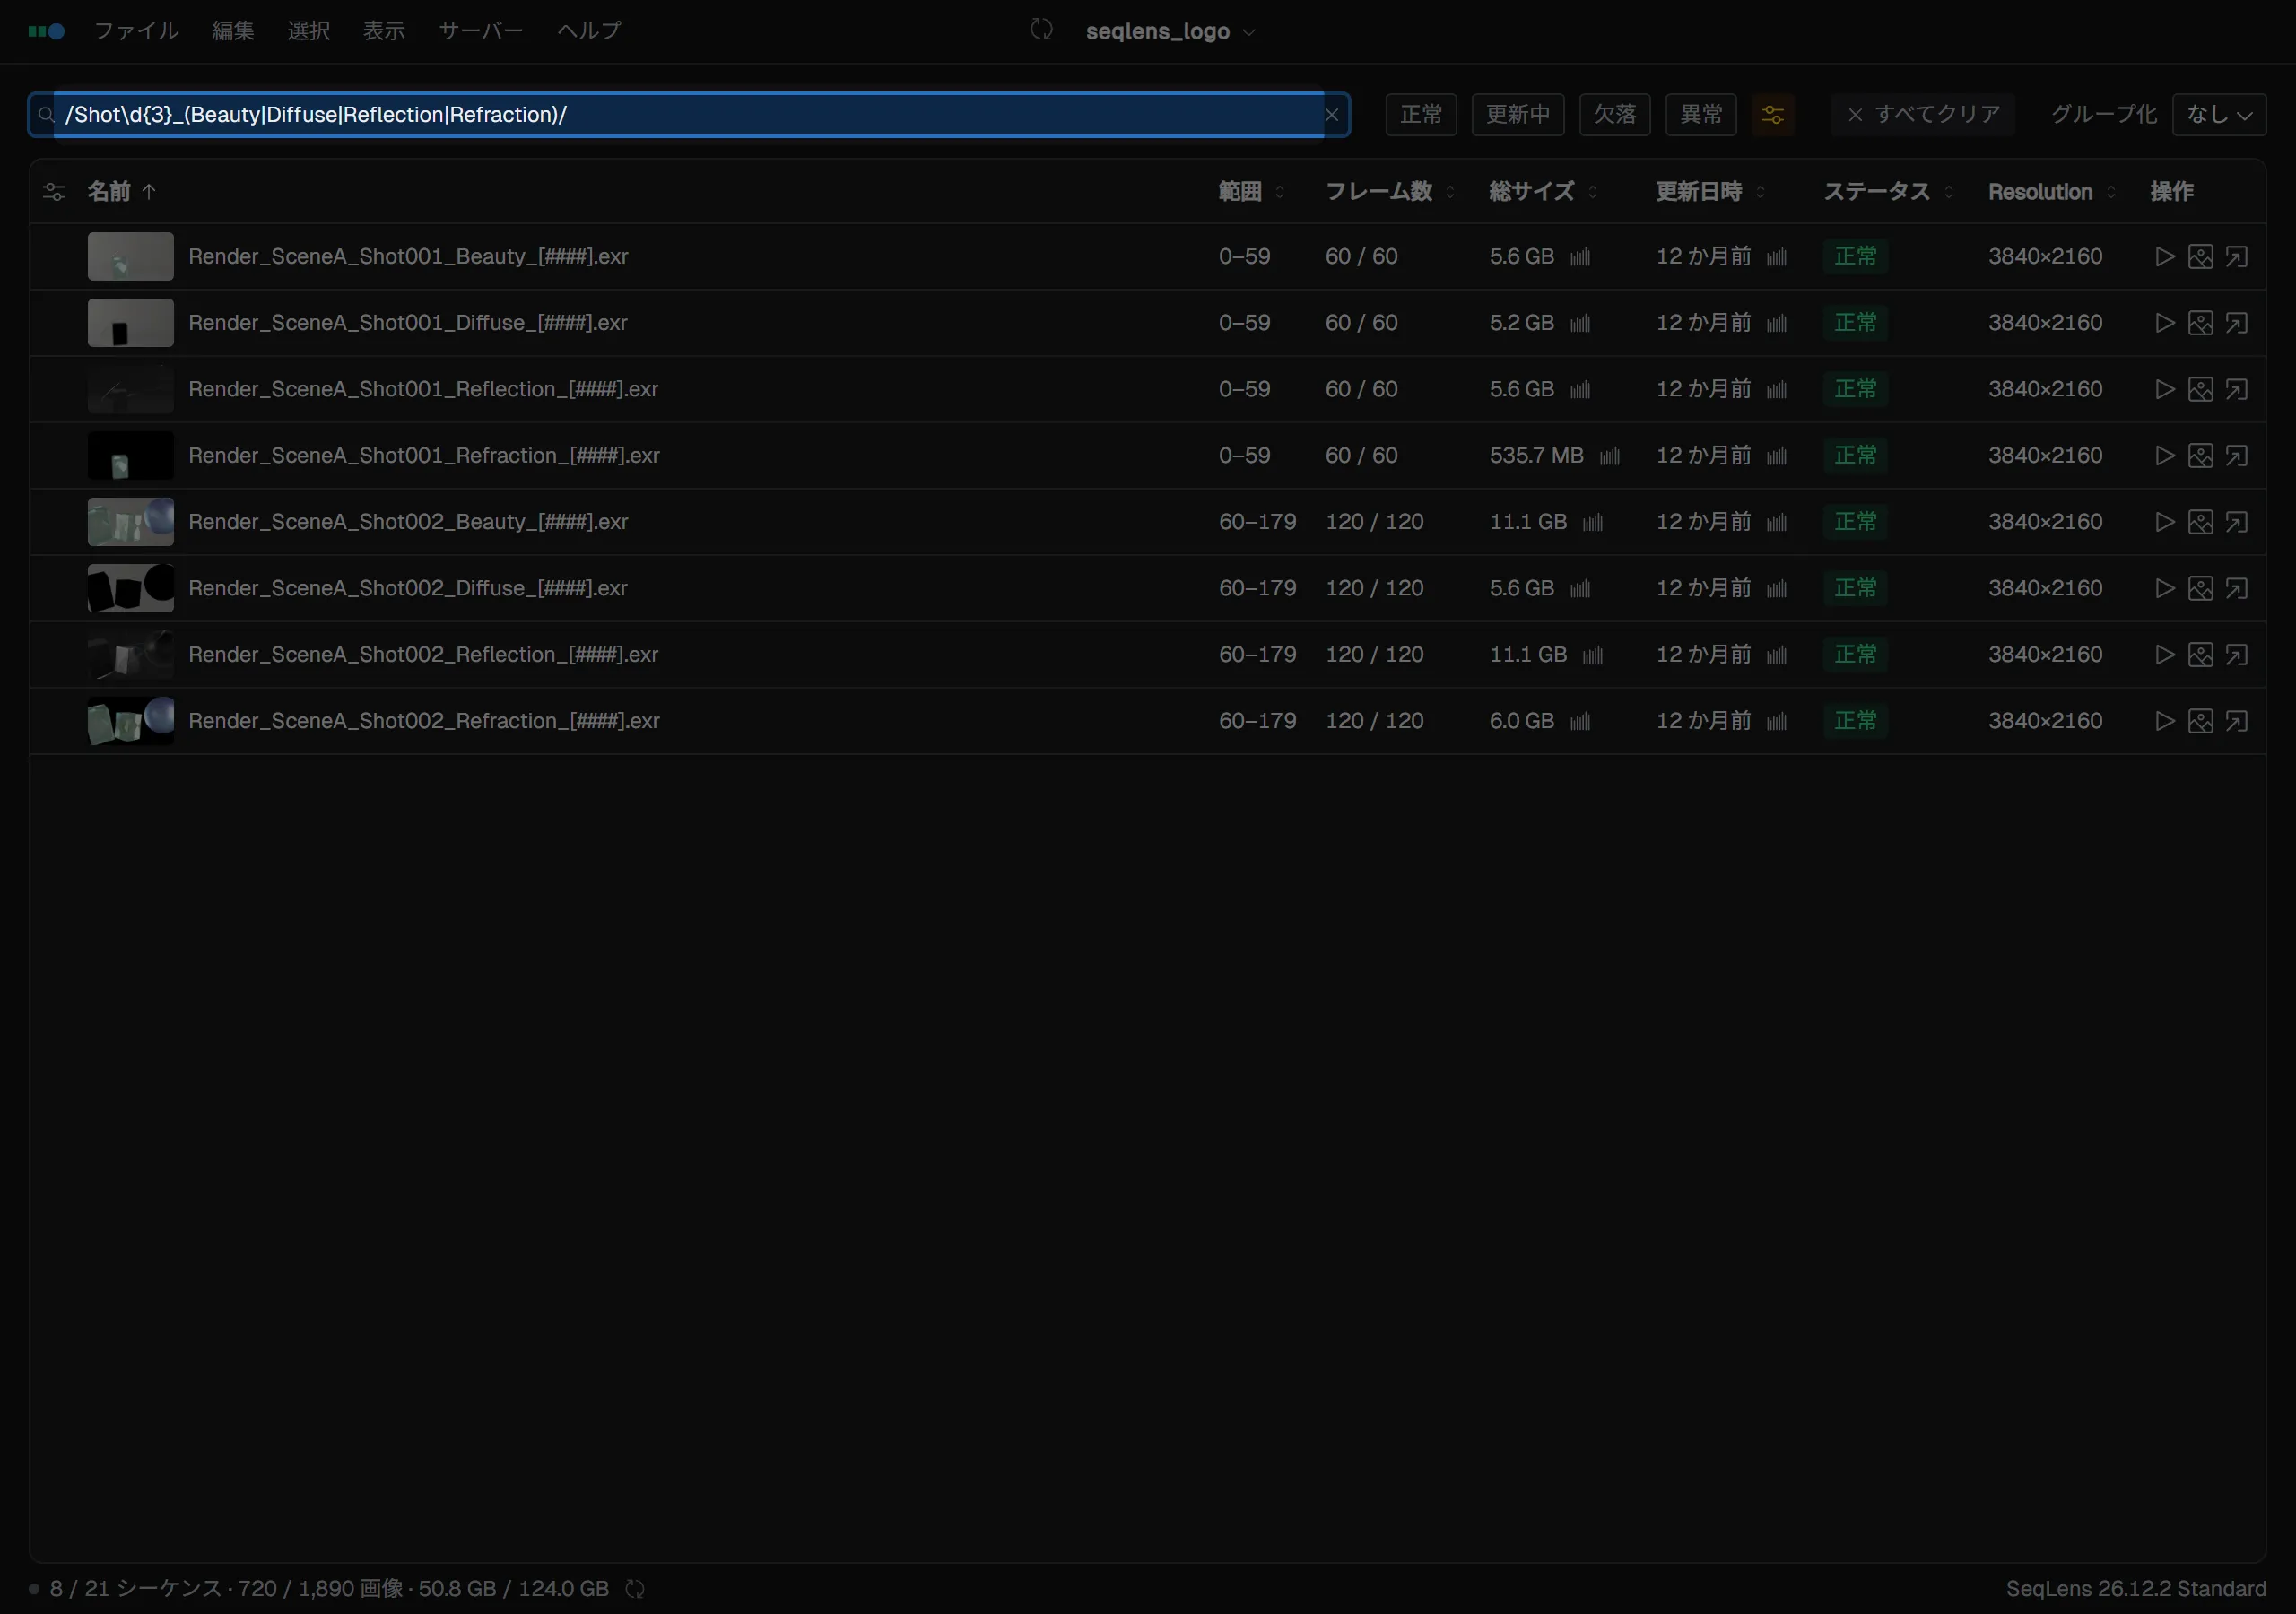The image size is (2296, 1614).
Task: Play the Shot001_Beauty sequence
Action: point(2164,257)
